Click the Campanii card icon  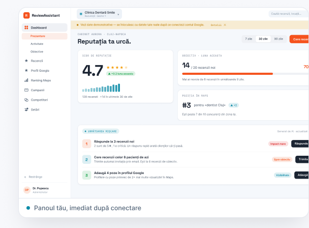coord(26,90)
